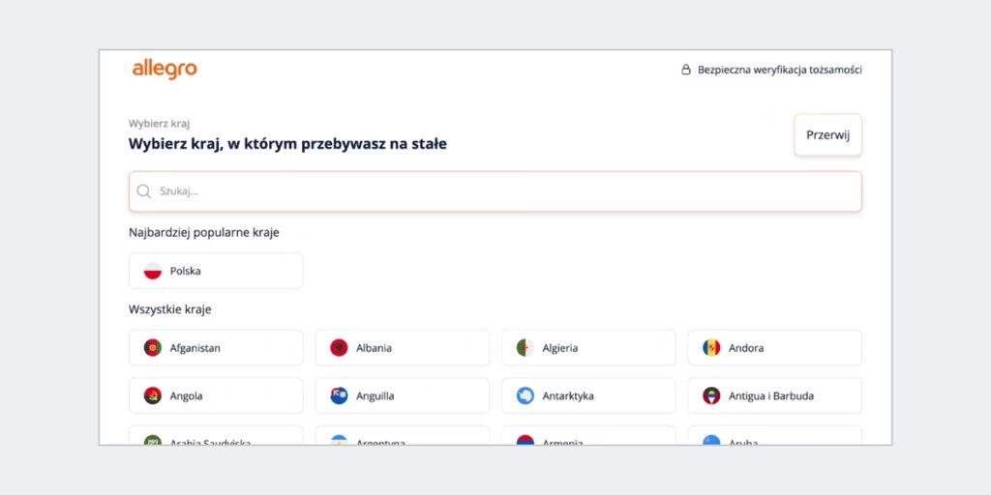Click the Allegro logo
991x495 pixels.
165,69
